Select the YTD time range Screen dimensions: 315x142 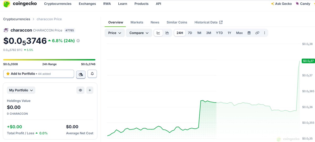(219, 33)
